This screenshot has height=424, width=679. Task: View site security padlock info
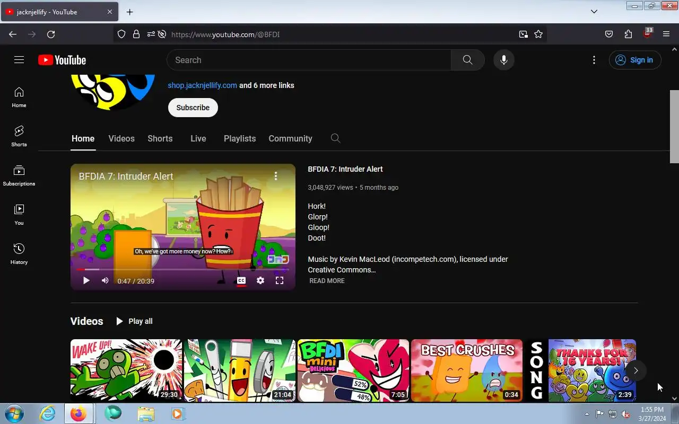pos(136,34)
